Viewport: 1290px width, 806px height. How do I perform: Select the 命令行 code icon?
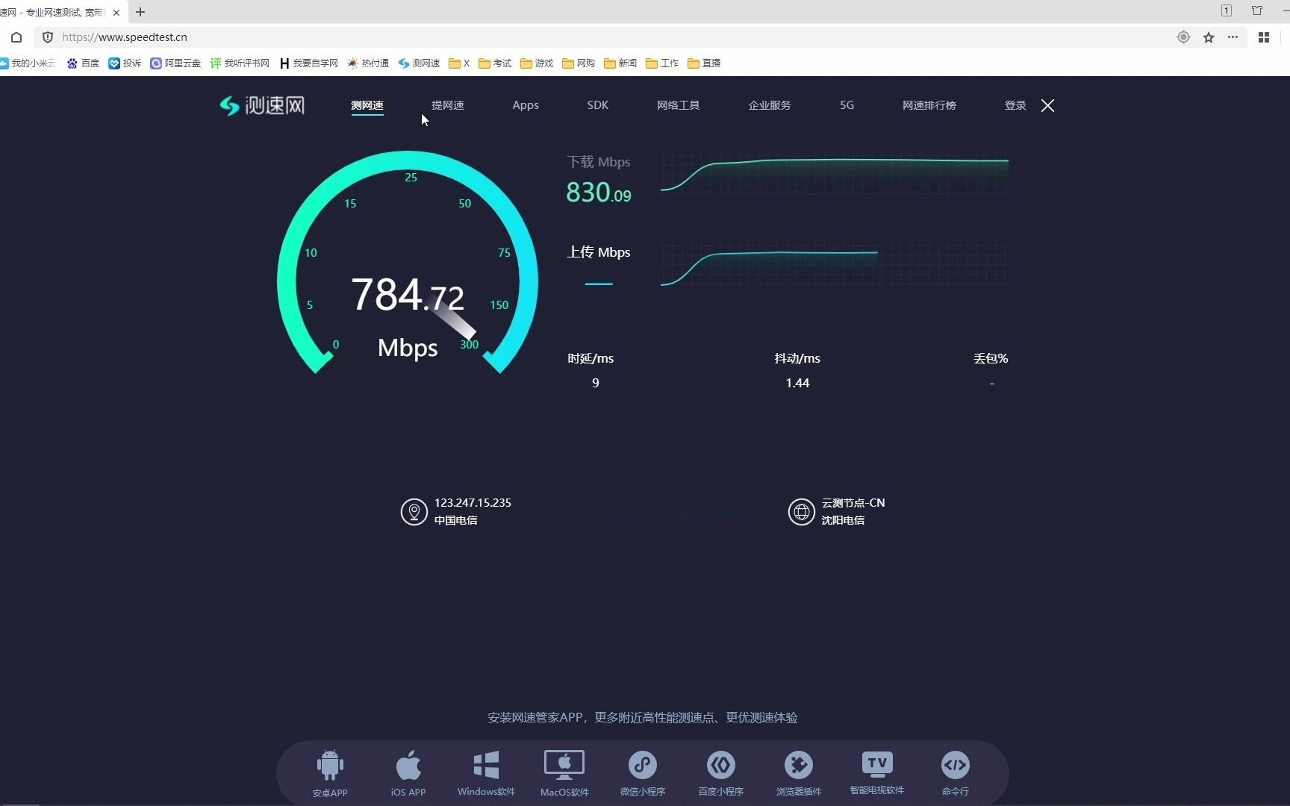pos(954,763)
